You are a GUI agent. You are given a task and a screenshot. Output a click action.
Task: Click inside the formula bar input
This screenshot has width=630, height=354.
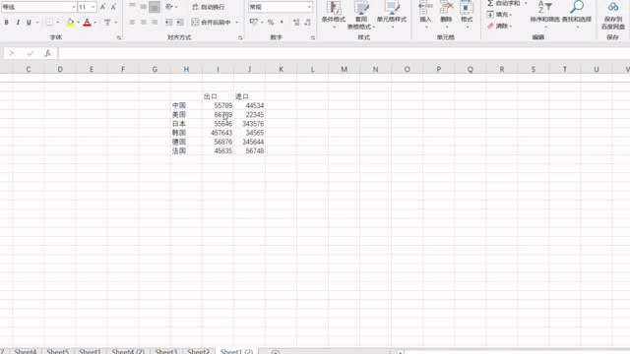344,53
